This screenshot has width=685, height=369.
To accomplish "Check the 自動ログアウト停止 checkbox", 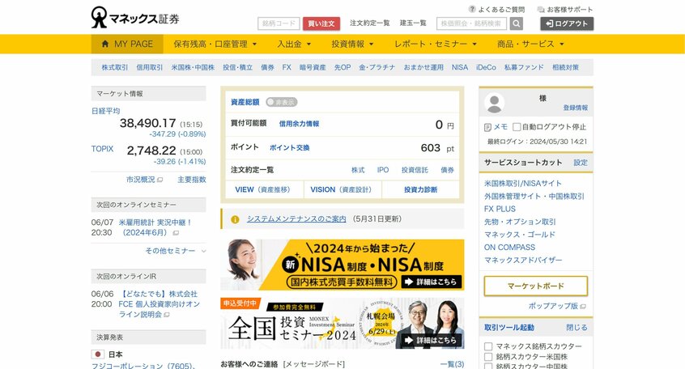I will click(x=517, y=127).
